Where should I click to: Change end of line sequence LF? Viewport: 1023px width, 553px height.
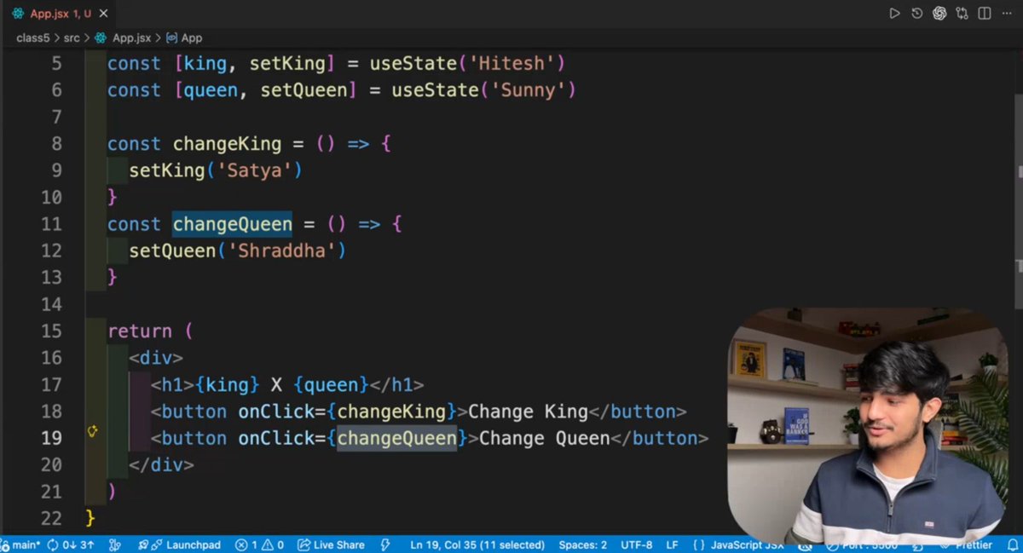(672, 544)
